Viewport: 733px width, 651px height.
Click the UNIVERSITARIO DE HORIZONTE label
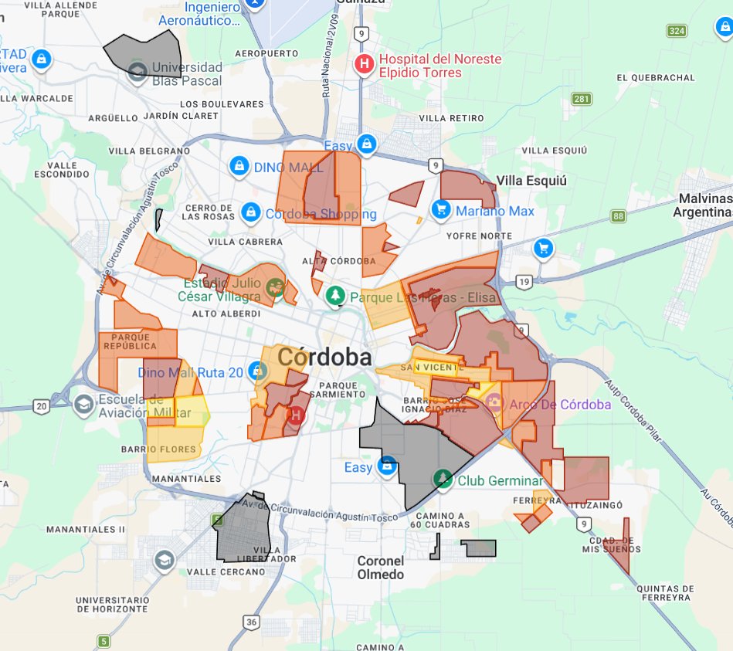pos(113,604)
